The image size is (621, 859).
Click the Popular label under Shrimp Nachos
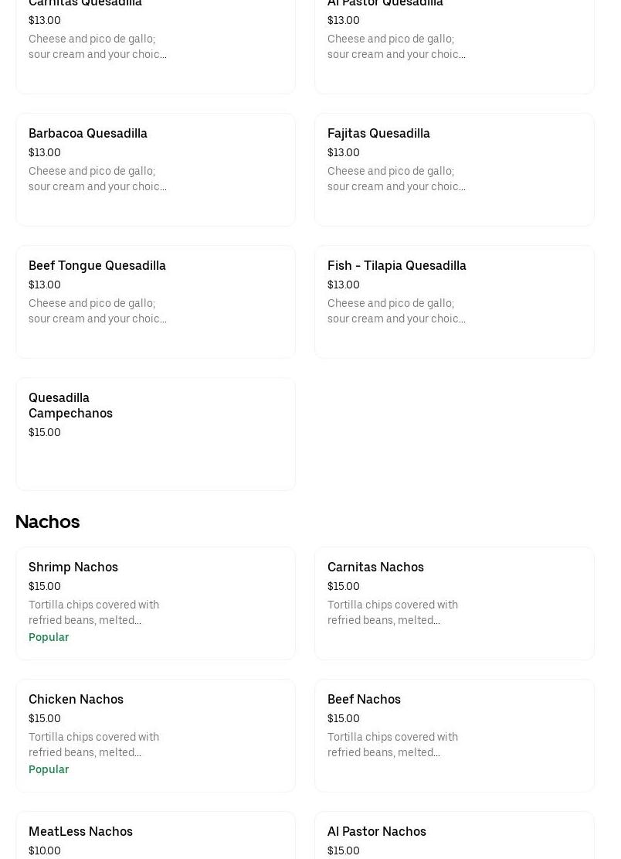pyautogui.click(x=49, y=637)
